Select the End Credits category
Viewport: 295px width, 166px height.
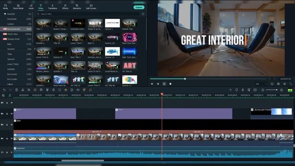click(16, 79)
